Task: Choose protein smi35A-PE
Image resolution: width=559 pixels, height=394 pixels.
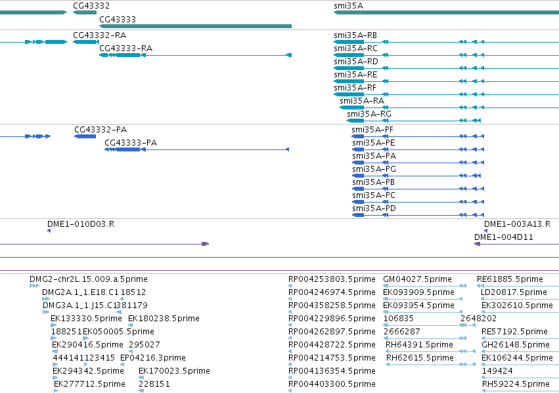Action: pos(374,143)
